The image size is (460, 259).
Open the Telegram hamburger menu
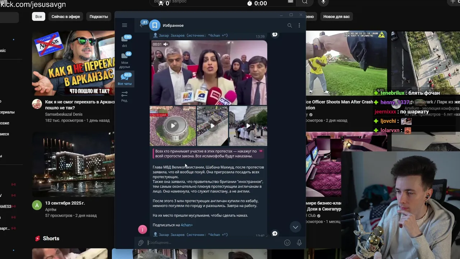pos(124,25)
